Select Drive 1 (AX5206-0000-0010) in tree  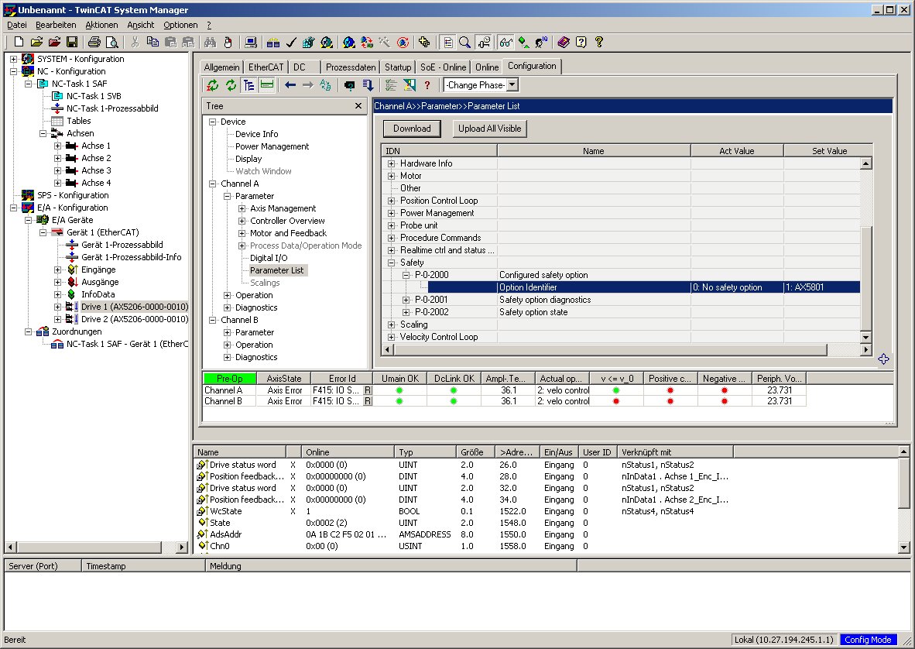point(135,307)
